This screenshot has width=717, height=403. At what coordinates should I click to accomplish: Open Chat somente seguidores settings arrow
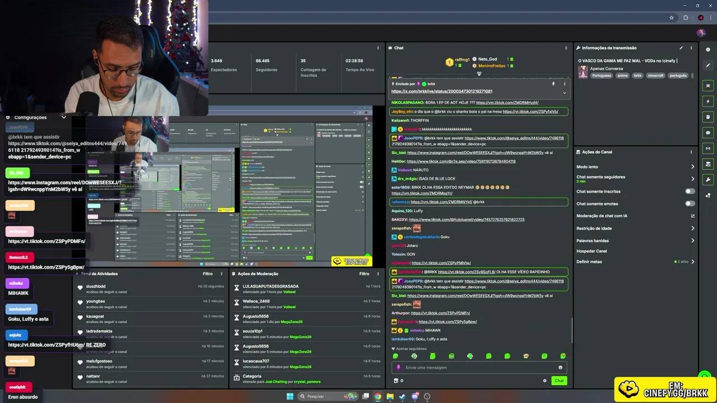tap(692, 179)
